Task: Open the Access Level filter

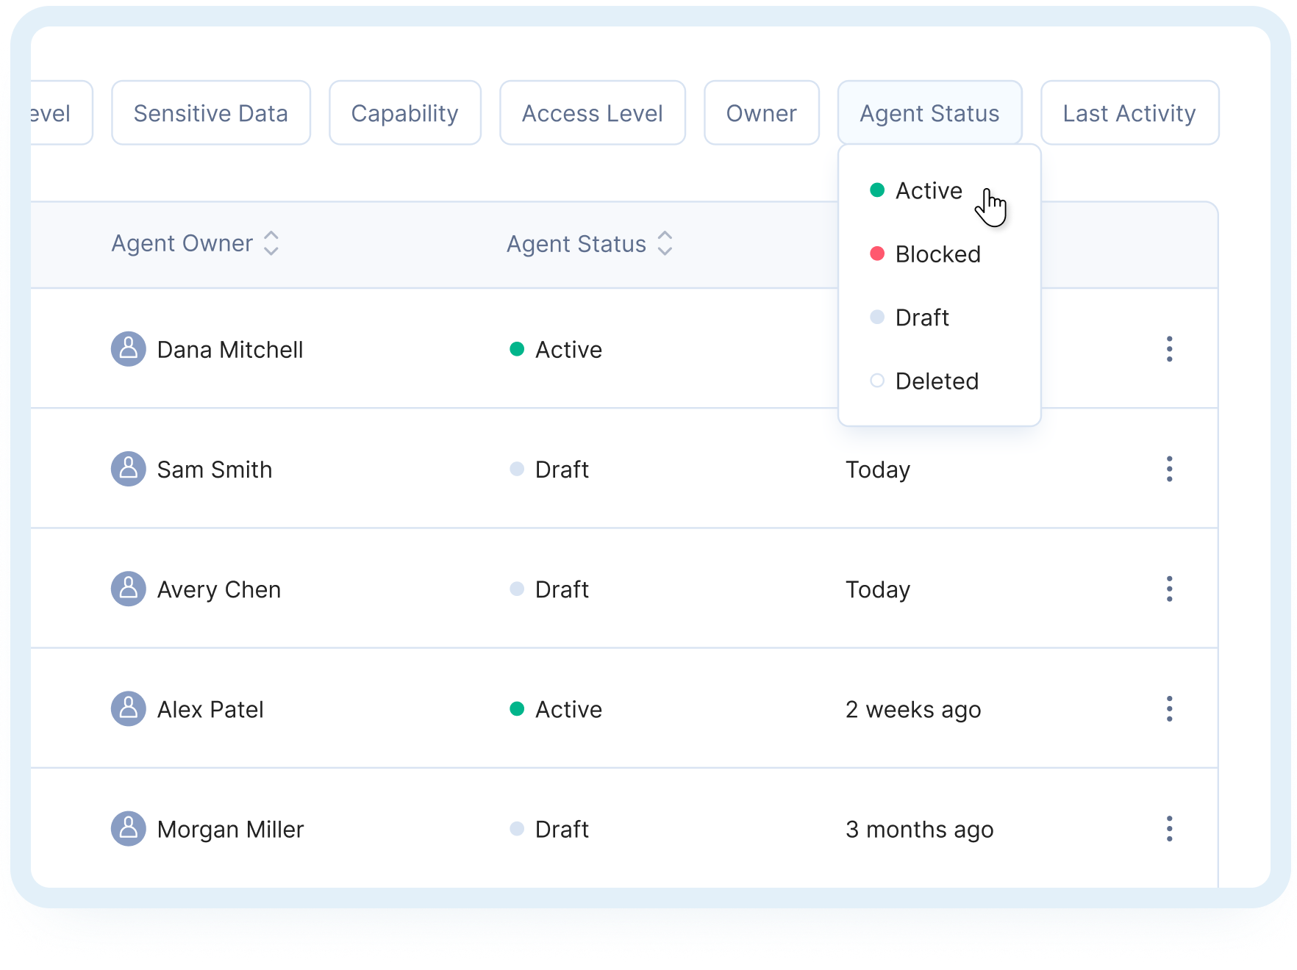Action: coord(593,112)
